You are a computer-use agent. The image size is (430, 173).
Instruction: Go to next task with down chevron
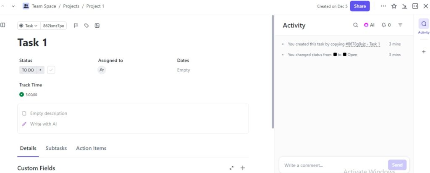pos(13,6)
